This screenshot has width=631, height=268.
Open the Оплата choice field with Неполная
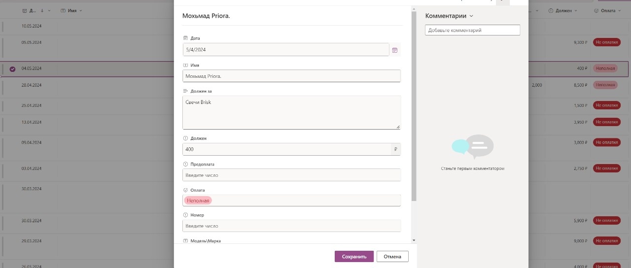(x=291, y=201)
